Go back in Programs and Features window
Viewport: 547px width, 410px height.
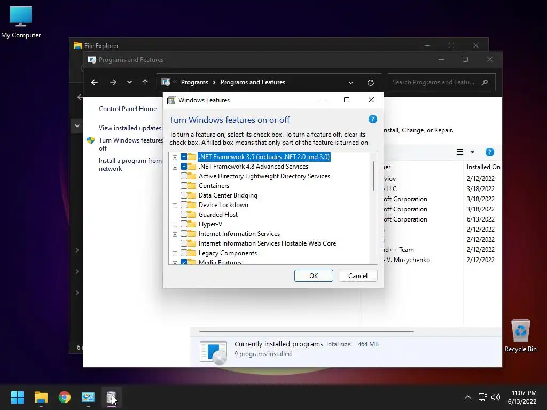(95, 82)
